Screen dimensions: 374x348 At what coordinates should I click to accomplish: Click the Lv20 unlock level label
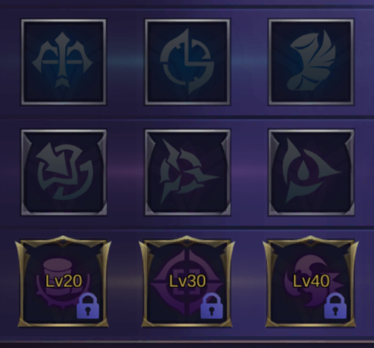(x=64, y=281)
